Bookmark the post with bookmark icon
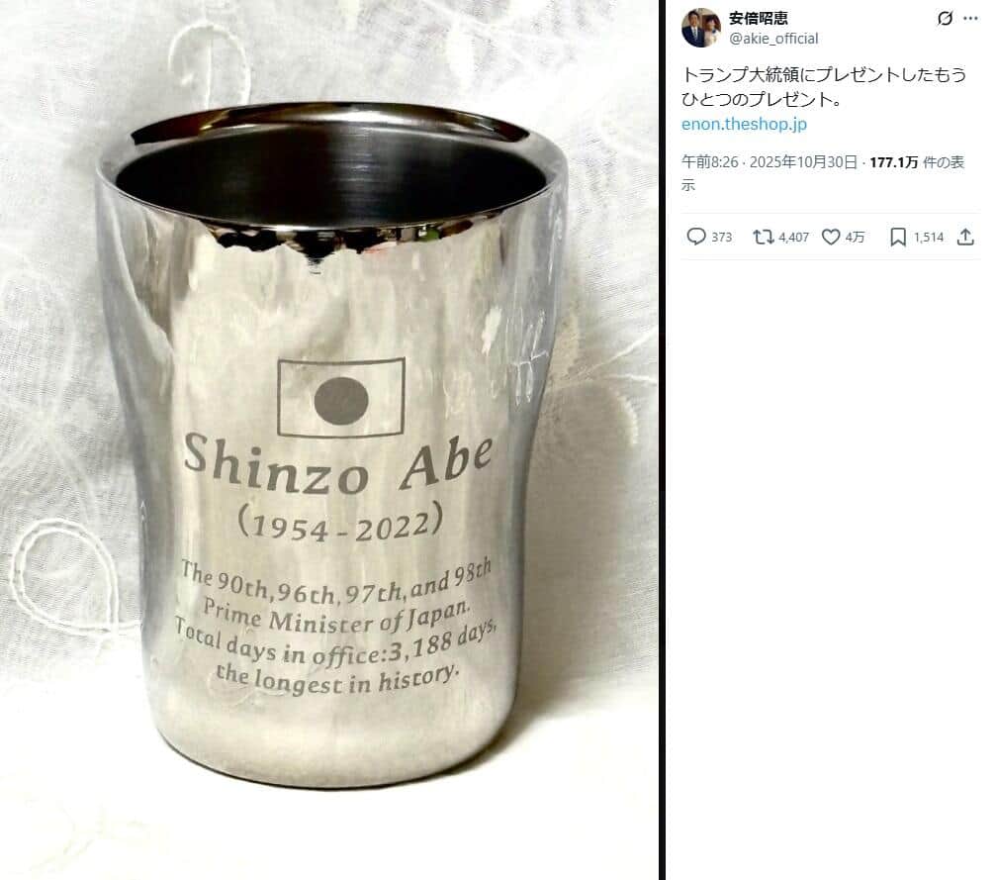Image resolution: width=996 pixels, height=880 pixels. pyautogui.click(x=897, y=238)
